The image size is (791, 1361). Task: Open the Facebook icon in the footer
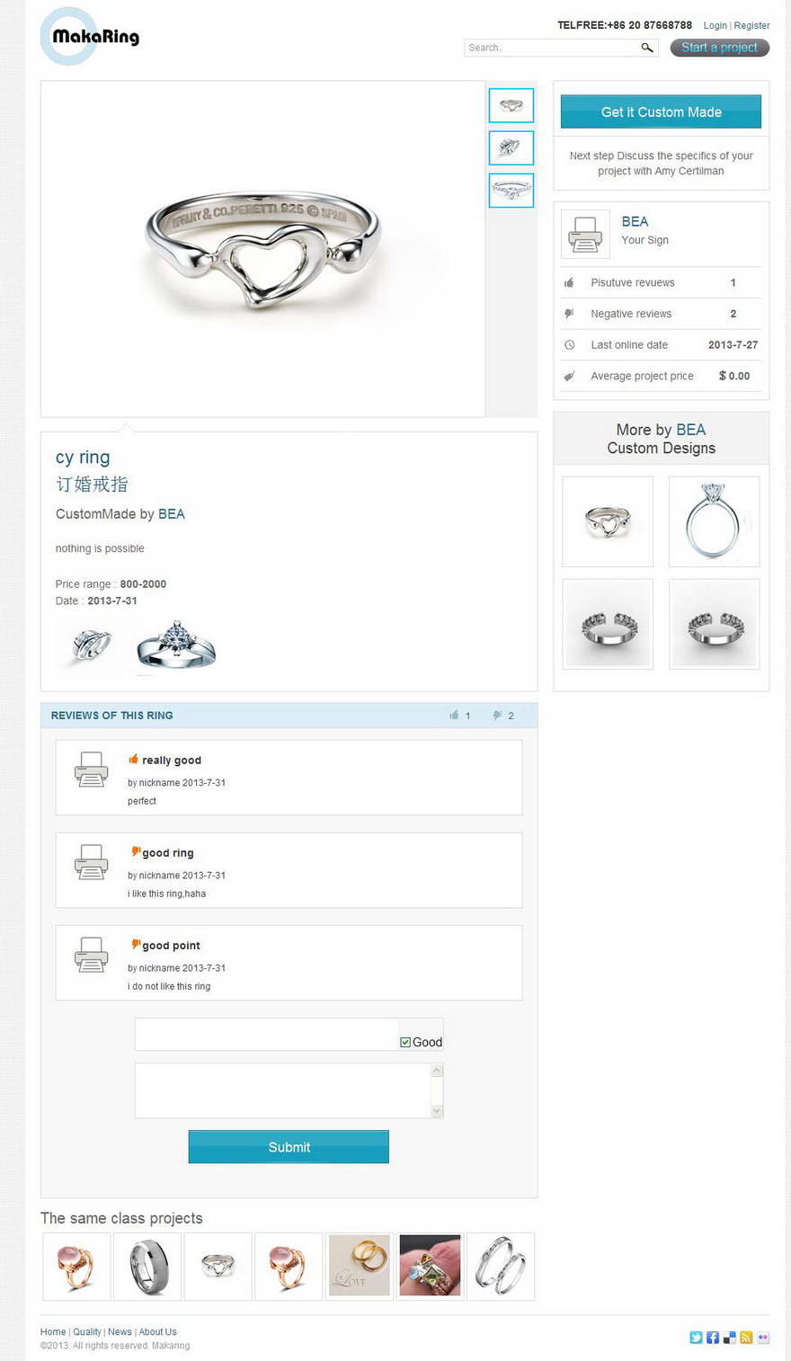coord(713,1338)
